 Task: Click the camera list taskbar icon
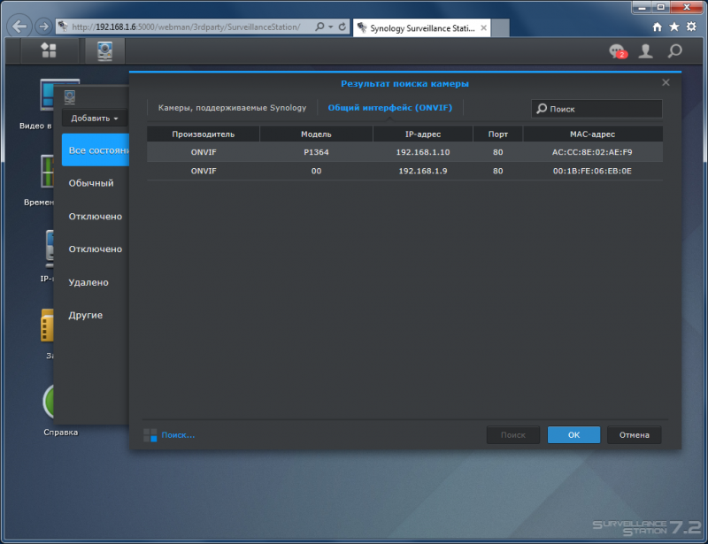click(x=104, y=50)
